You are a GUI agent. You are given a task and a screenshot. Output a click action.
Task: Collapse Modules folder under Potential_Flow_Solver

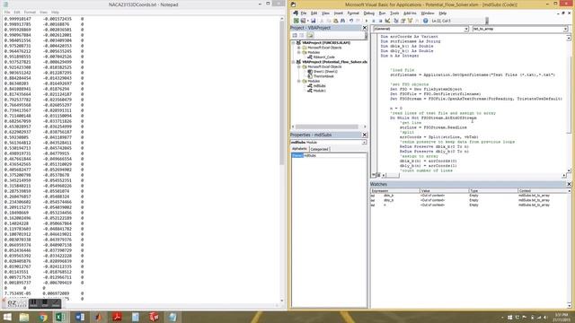[299, 81]
